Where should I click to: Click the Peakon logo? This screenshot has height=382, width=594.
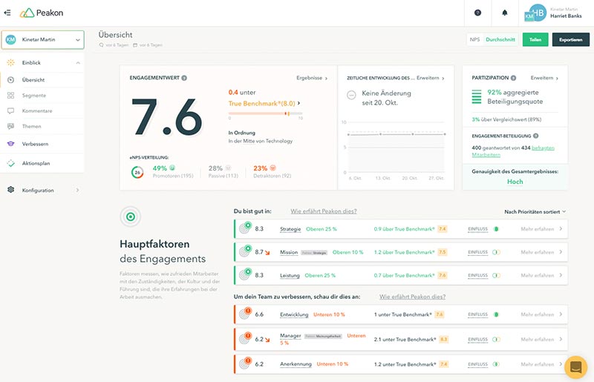42,13
